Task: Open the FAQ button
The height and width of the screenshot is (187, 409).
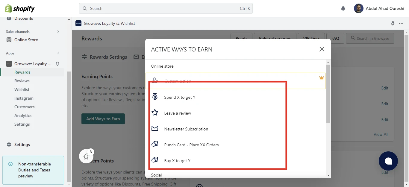Action: [x=335, y=38]
